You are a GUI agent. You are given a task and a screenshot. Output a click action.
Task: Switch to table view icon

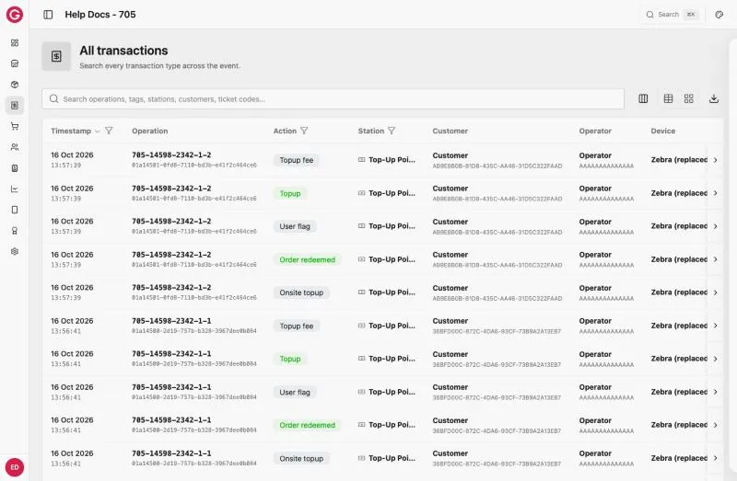(668, 98)
